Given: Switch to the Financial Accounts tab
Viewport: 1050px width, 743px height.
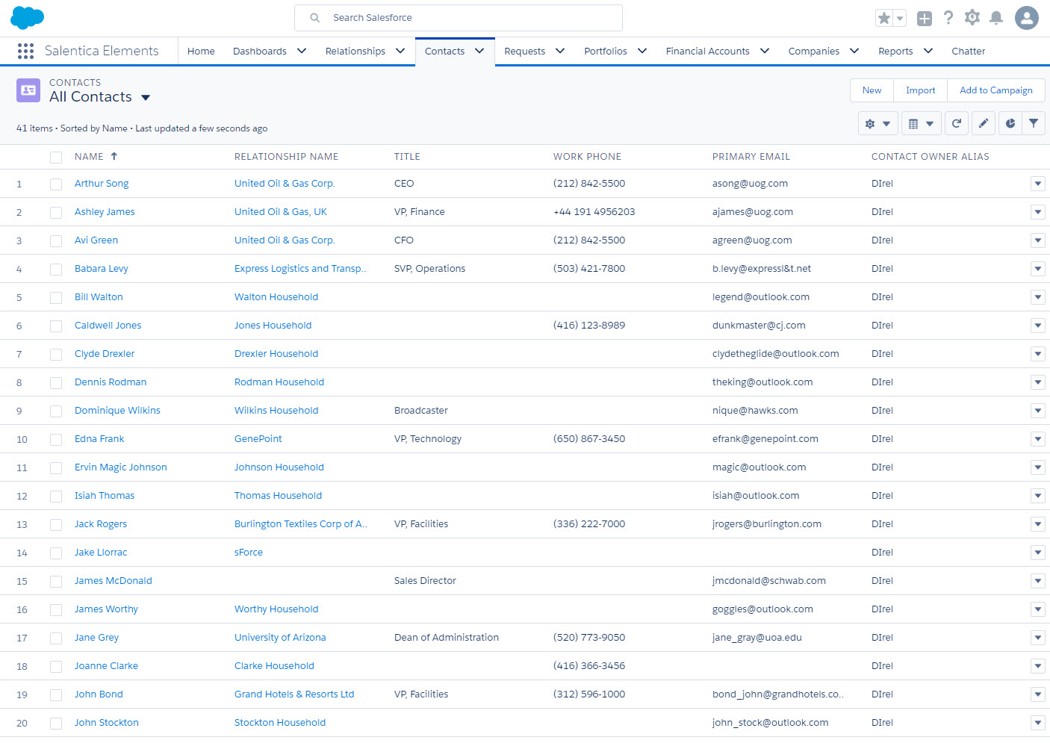Looking at the screenshot, I should [707, 52].
